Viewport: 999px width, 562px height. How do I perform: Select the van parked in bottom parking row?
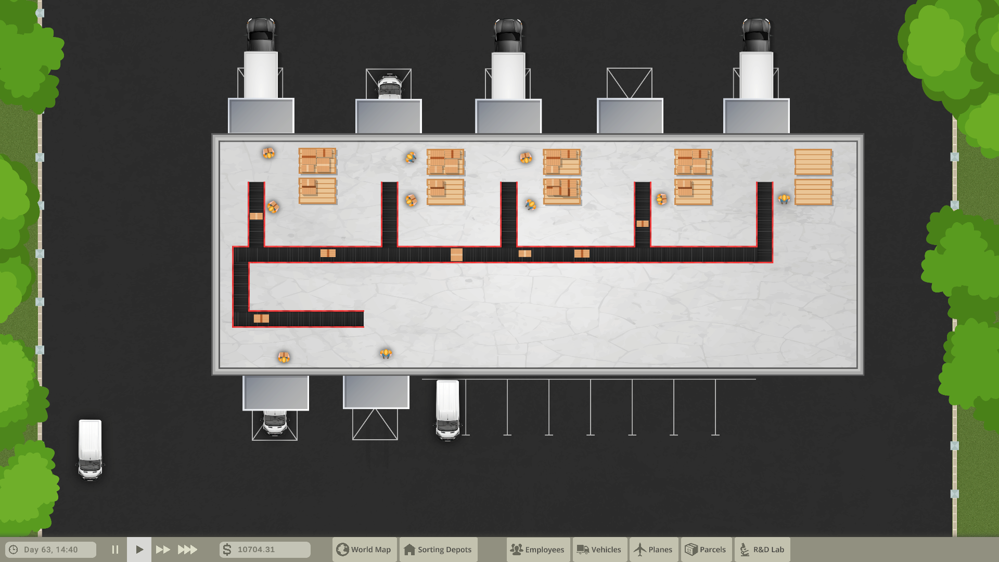(447, 410)
